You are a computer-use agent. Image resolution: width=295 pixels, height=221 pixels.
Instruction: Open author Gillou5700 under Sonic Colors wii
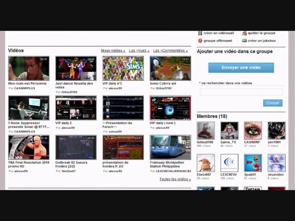tap(164, 88)
